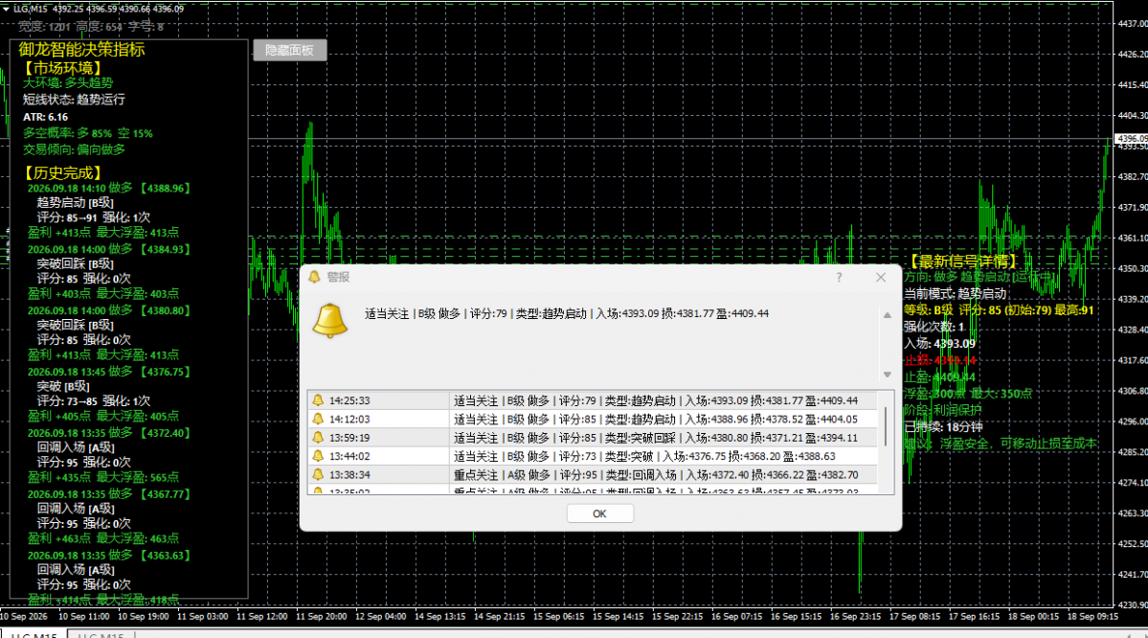The image size is (1148, 638).
Task: Click history entry 14:10 做多 [4388.96]
Action: coord(108,188)
